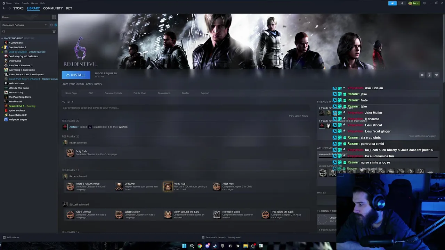445x250 pixels.
Task: Go back with the navigation arrow
Action: (x=4, y=8)
